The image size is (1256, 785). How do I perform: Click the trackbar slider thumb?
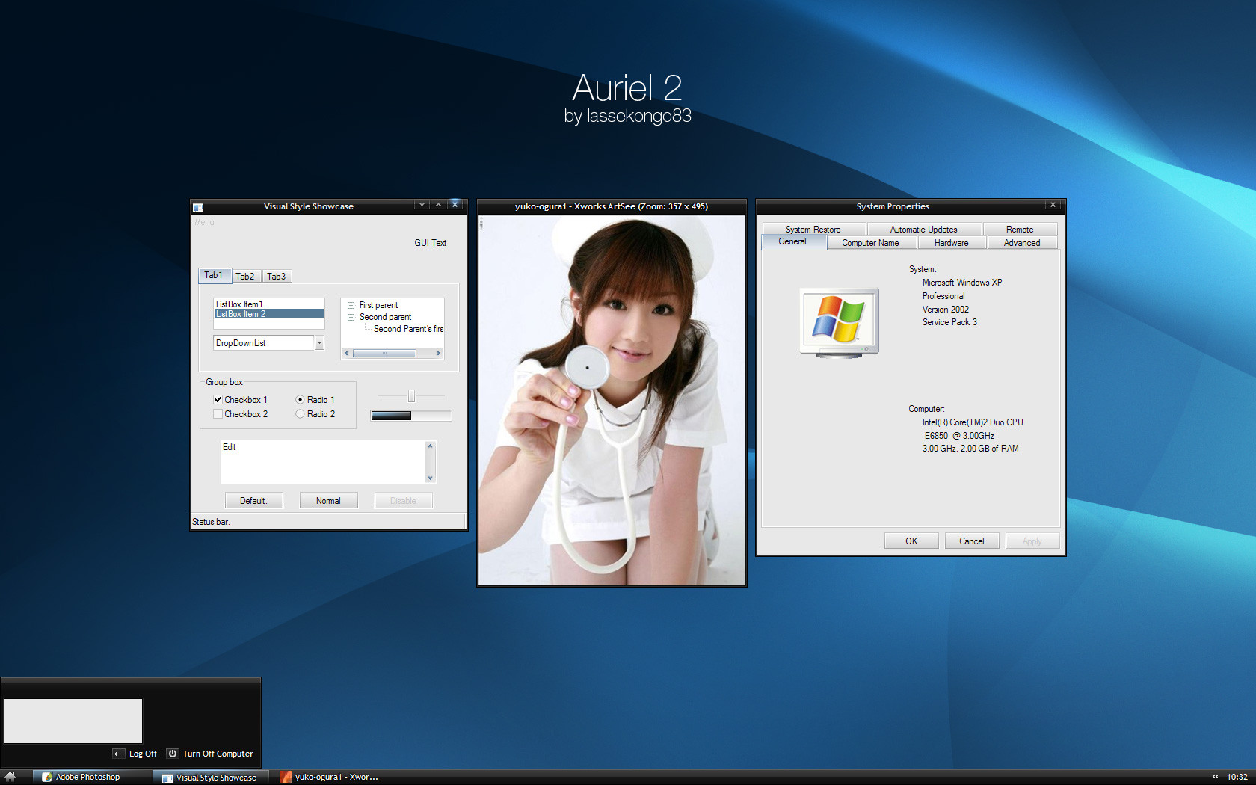click(411, 395)
